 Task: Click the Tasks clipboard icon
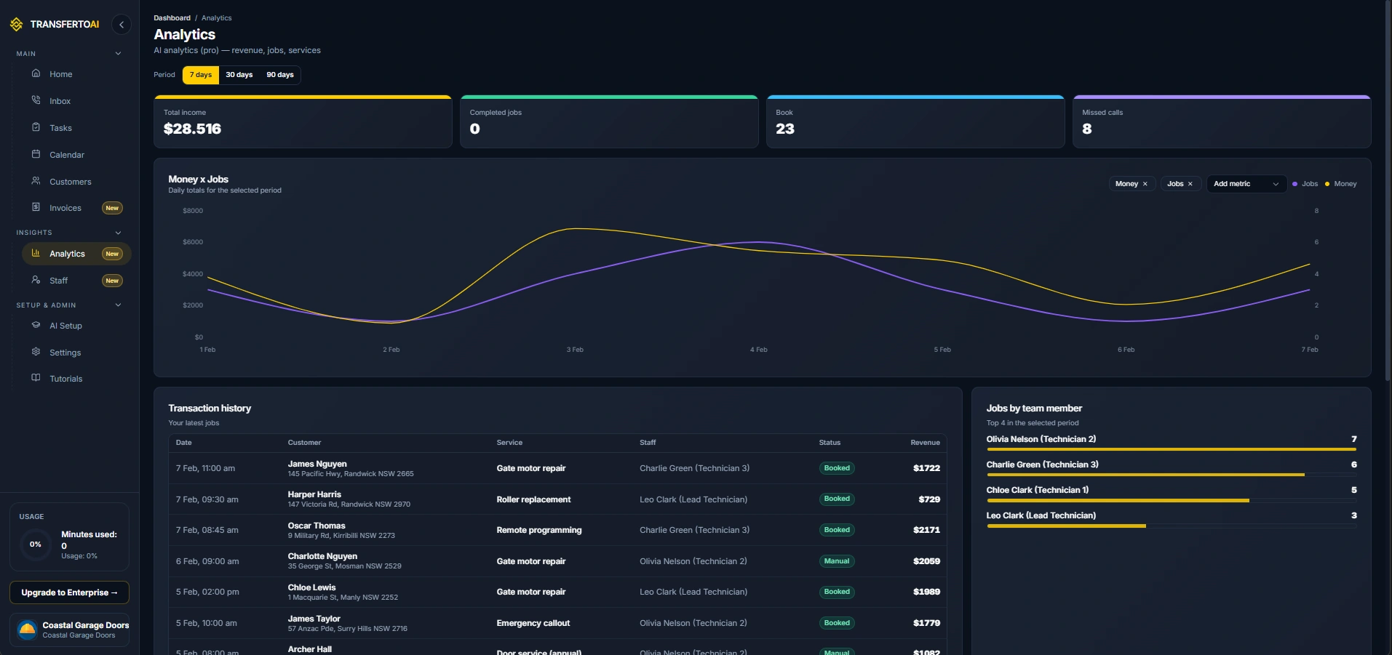[36, 127]
